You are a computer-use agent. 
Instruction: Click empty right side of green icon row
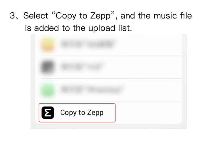point(152,90)
